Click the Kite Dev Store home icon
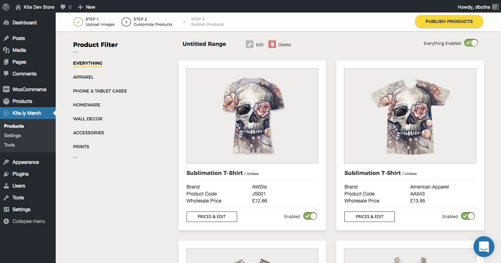501x263 pixels. 18,7
